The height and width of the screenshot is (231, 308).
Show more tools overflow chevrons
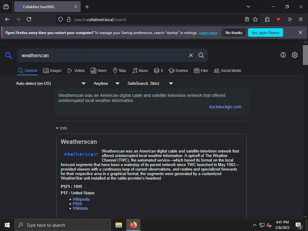point(290,19)
